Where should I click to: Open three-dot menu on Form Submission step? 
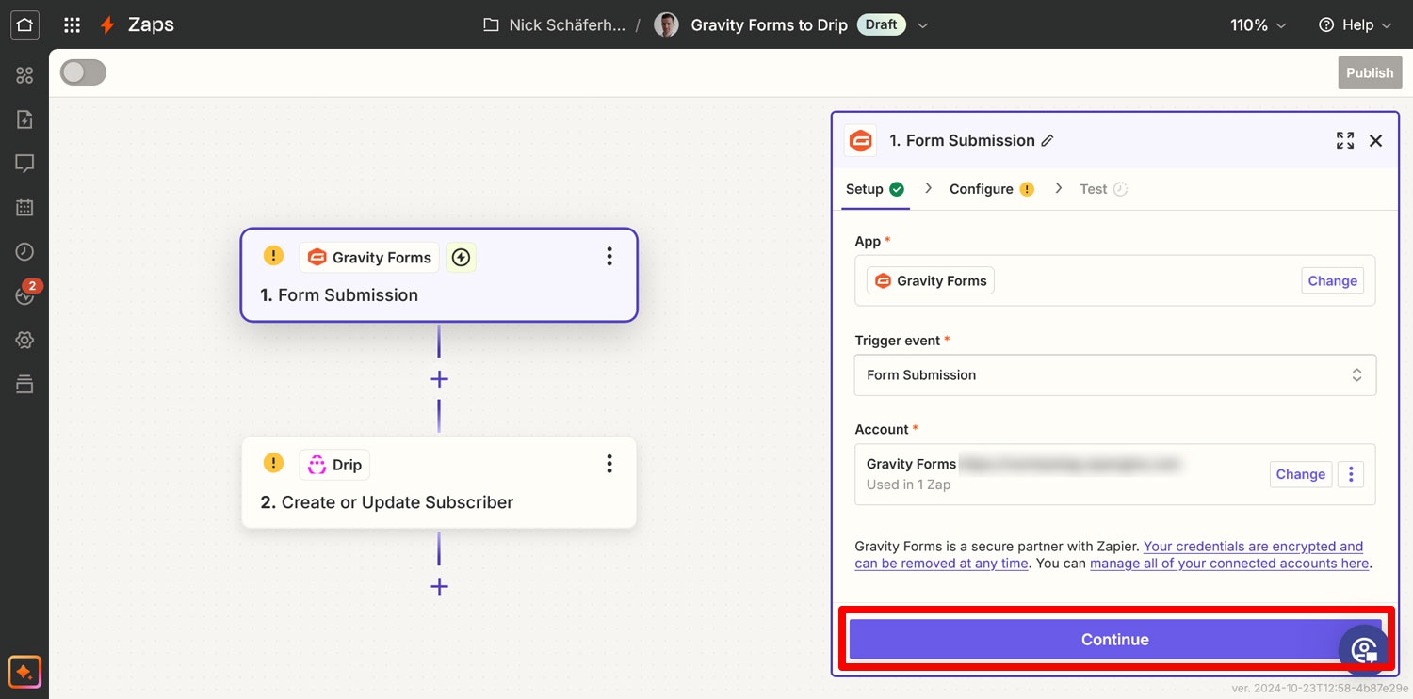[x=609, y=256]
